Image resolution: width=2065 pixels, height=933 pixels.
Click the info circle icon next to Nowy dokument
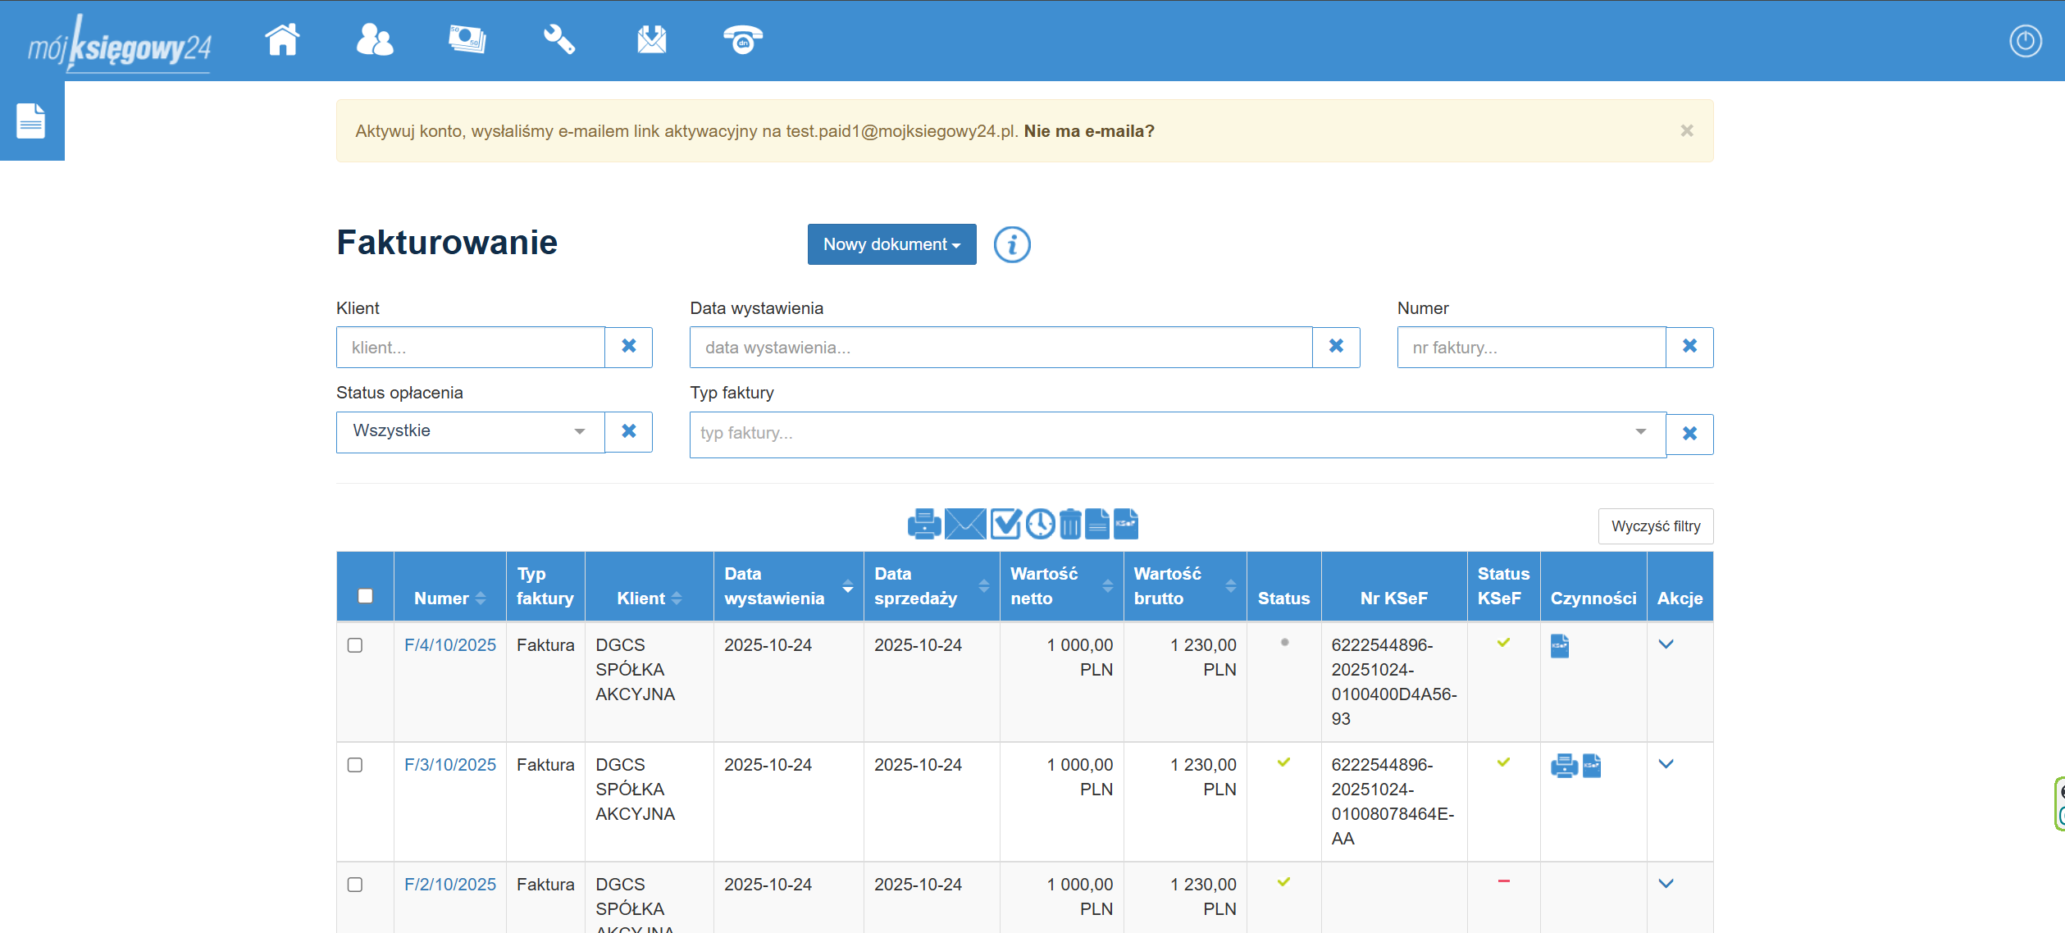click(x=1011, y=244)
